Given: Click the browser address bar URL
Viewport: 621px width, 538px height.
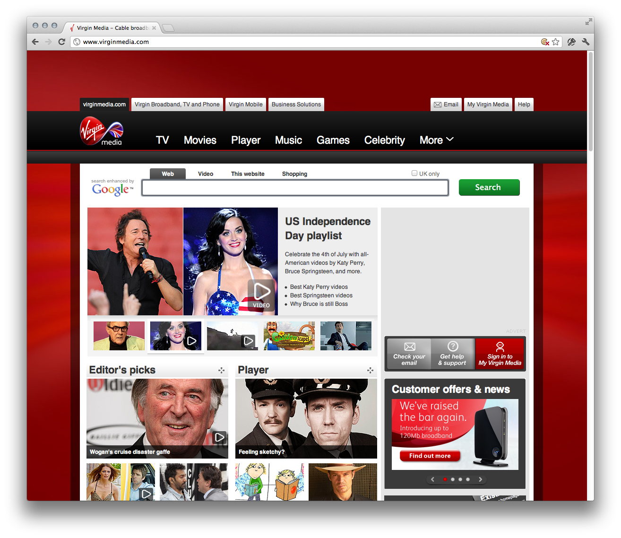Looking at the screenshot, I should point(116,42).
